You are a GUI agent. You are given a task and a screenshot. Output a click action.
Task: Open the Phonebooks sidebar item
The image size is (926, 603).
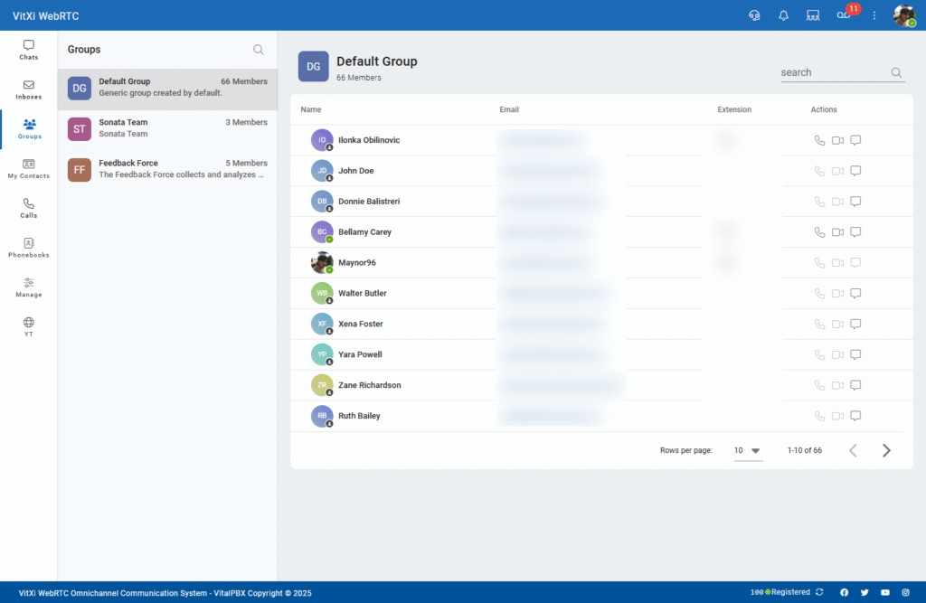point(29,248)
